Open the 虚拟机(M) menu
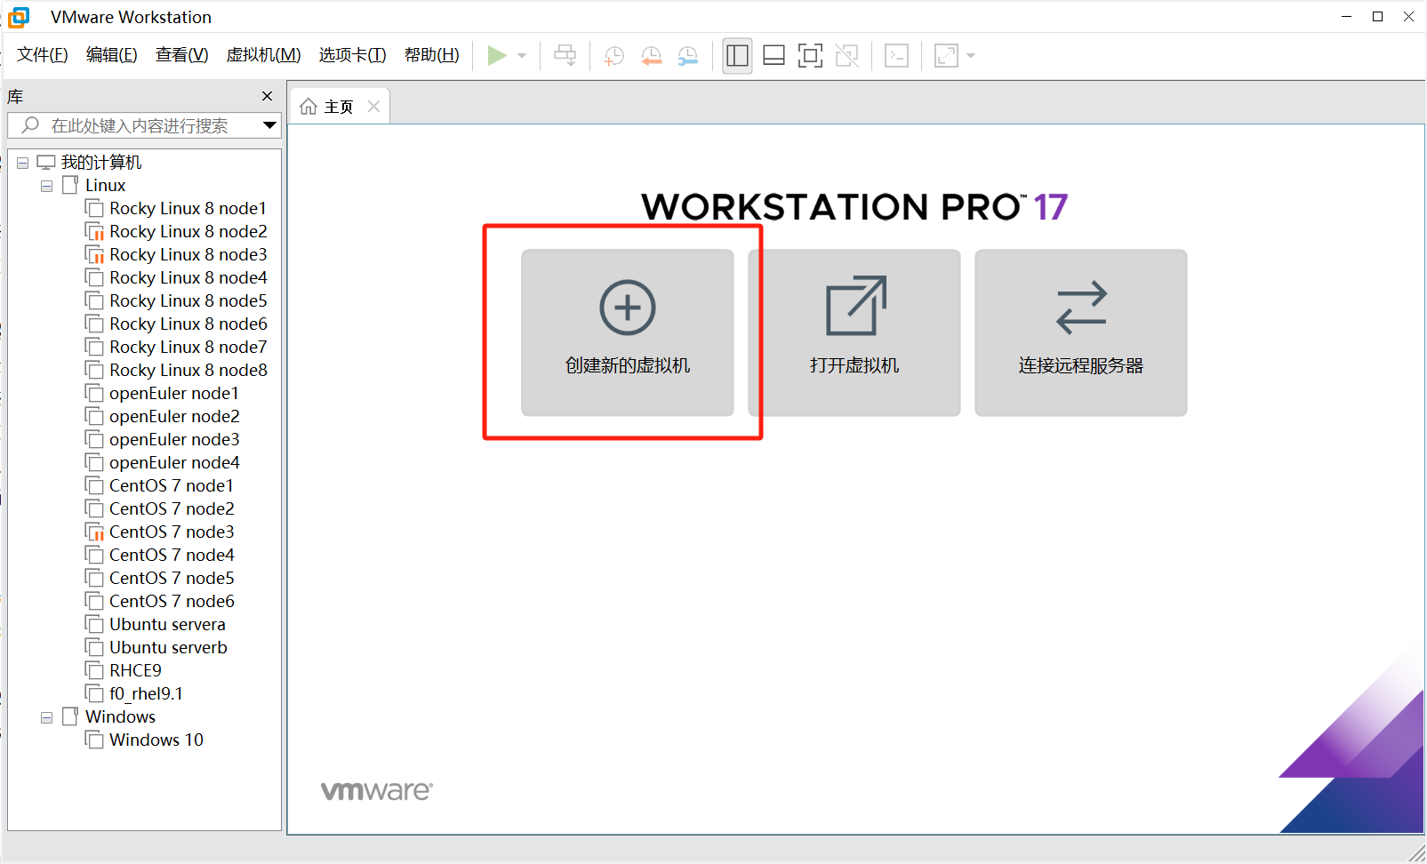The width and height of the screenshot is (1427, 864). pos(264,55)
